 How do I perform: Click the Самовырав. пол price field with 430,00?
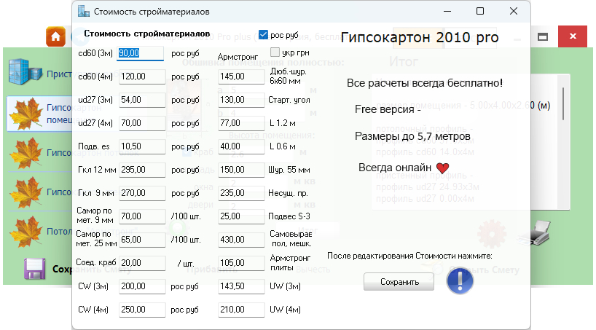point(241,240)
